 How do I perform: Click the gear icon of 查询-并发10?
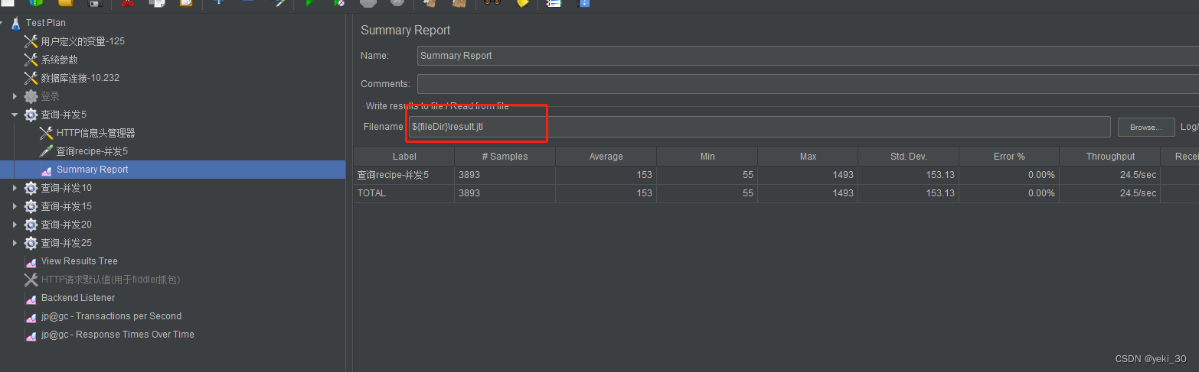(x=31, y=188)
